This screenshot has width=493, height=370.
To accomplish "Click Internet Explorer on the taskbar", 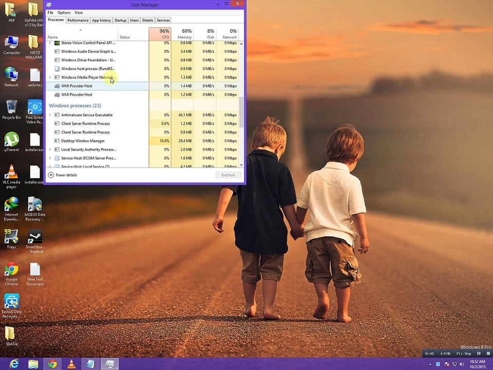I will [x=14, y=364].
